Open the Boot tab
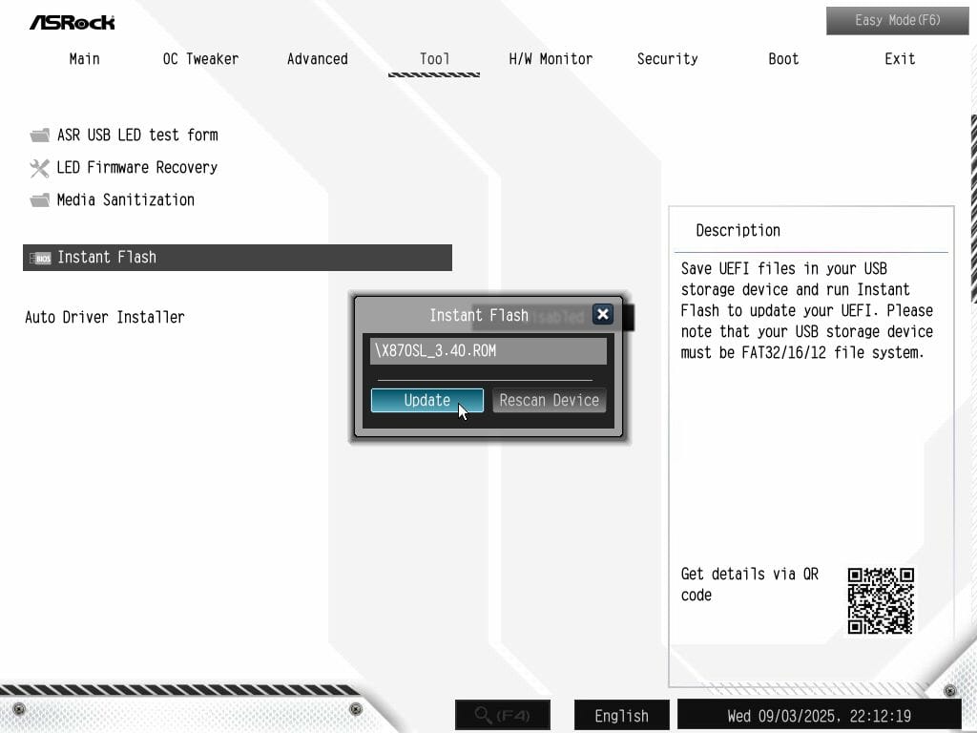The image size is (977, 733). tap(783, 59)
